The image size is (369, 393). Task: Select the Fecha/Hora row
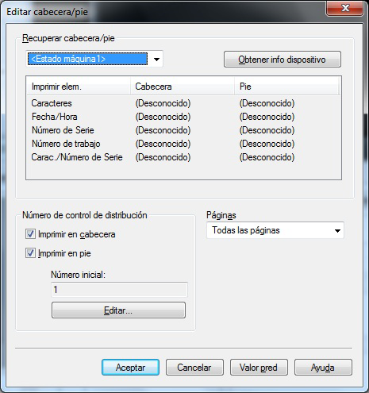tap(183, 117)
